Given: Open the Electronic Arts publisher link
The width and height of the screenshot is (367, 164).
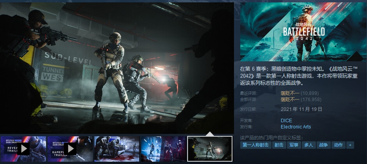Looking at the screenshot, I should pos(296,127).
